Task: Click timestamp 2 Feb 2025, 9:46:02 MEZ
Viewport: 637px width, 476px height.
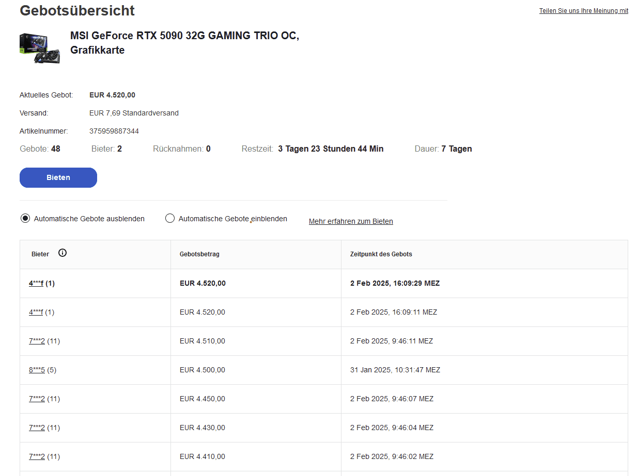Action: (392, 456)
